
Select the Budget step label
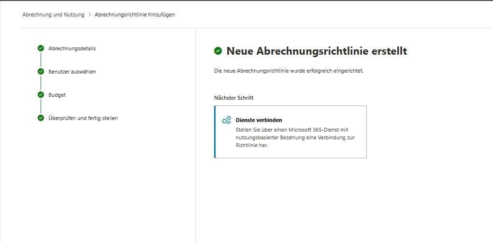coord(57,95)
